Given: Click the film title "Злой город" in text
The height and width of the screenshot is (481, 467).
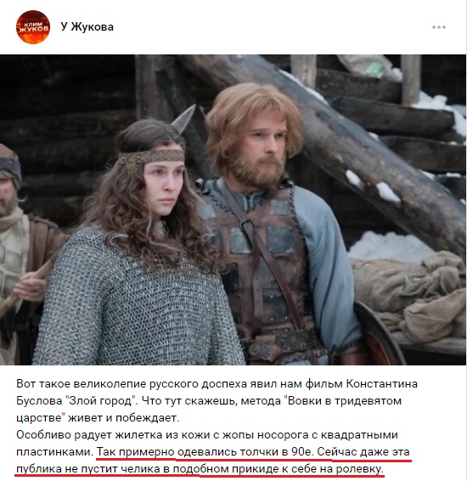Looking at the screenshot, I should tap(101, 401).
